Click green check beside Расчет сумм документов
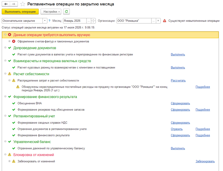Screen dimensions: 223x171 [x=14, y=54]
